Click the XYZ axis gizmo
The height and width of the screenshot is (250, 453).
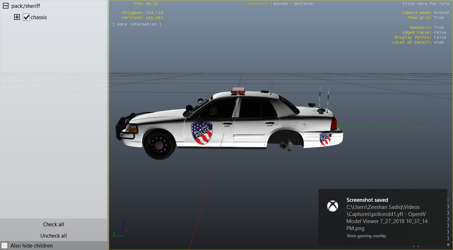coord(122,229)
